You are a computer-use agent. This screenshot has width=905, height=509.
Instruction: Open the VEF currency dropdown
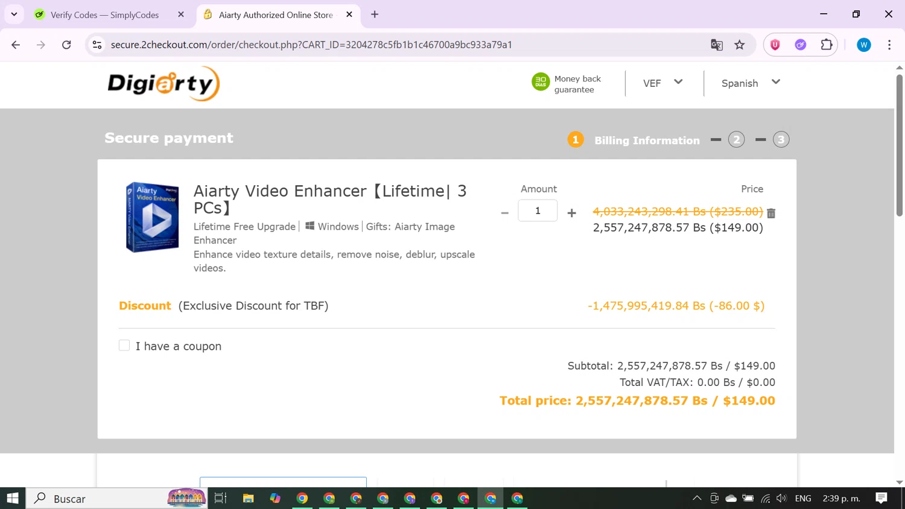662,83
